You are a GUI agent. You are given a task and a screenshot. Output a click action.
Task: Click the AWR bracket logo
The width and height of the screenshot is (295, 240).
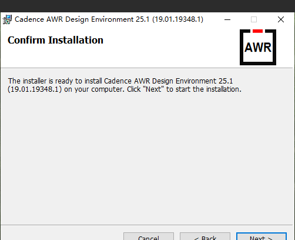[x=258, y=47]
